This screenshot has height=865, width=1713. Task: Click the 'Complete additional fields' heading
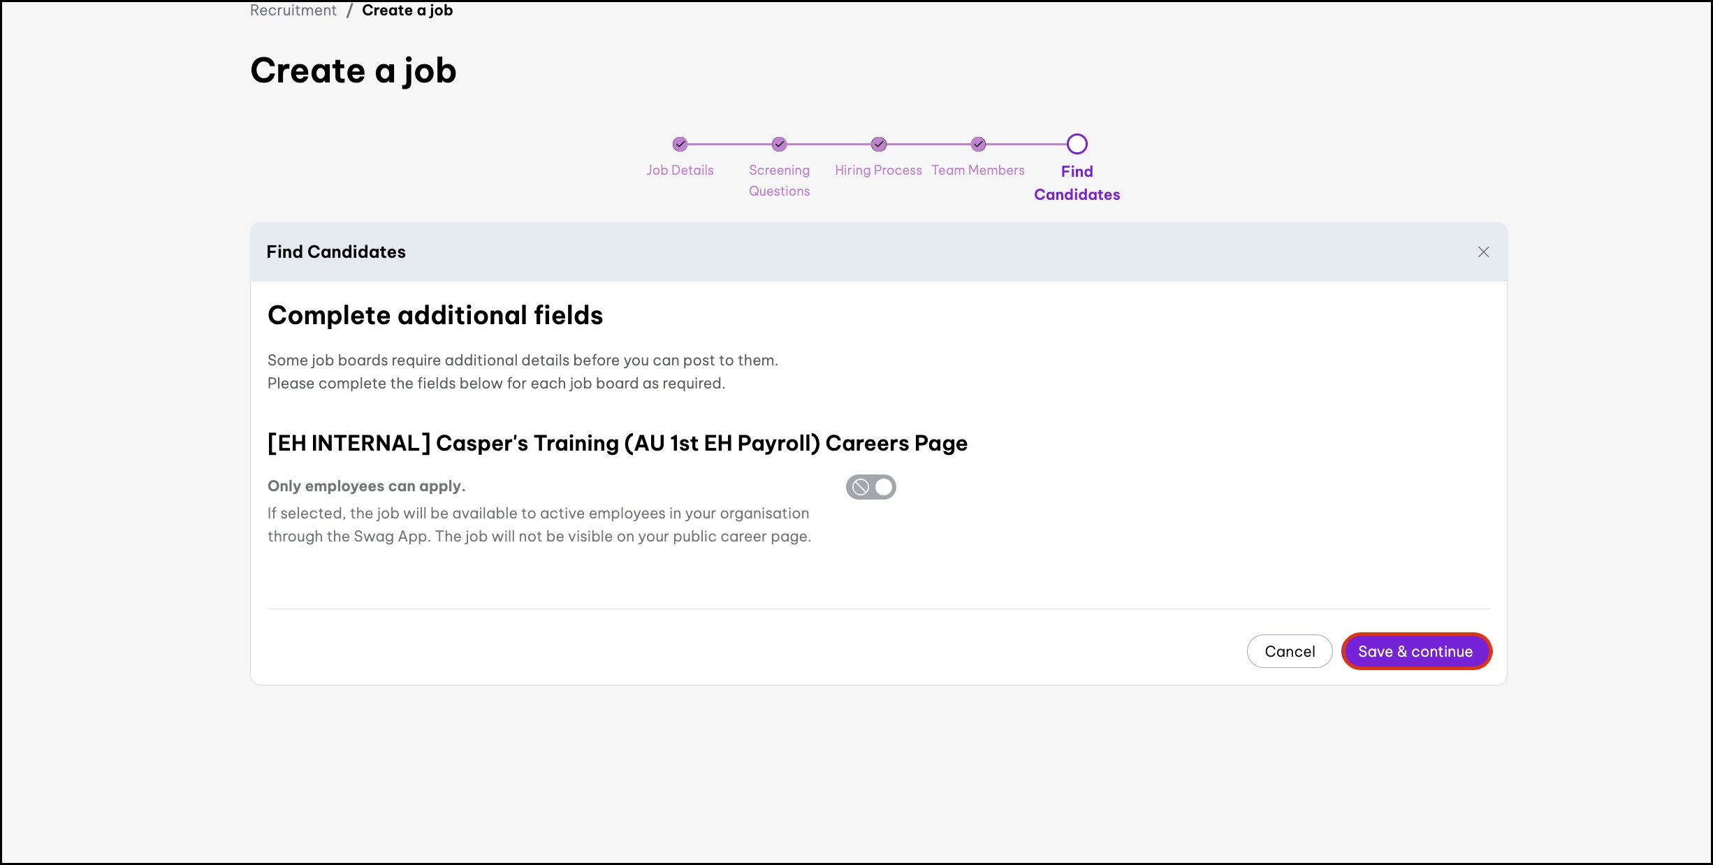[x=435, y=316]
